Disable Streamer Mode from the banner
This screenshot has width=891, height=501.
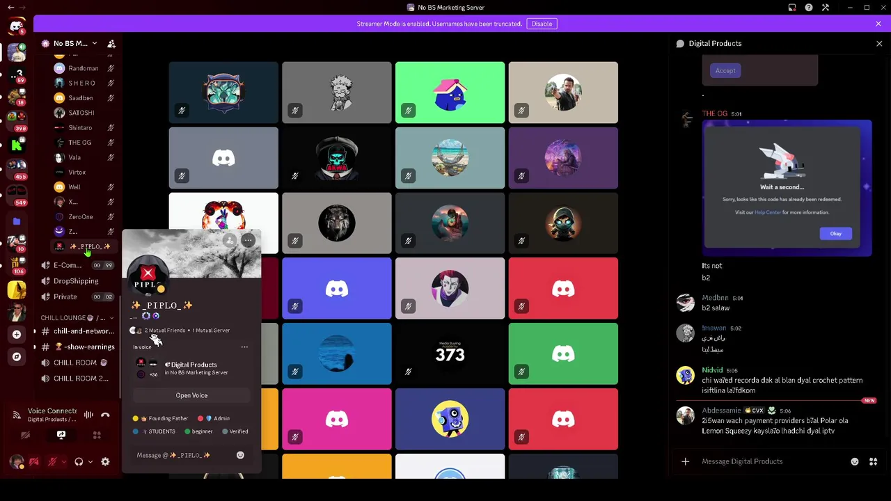click(x=542, y=24)
